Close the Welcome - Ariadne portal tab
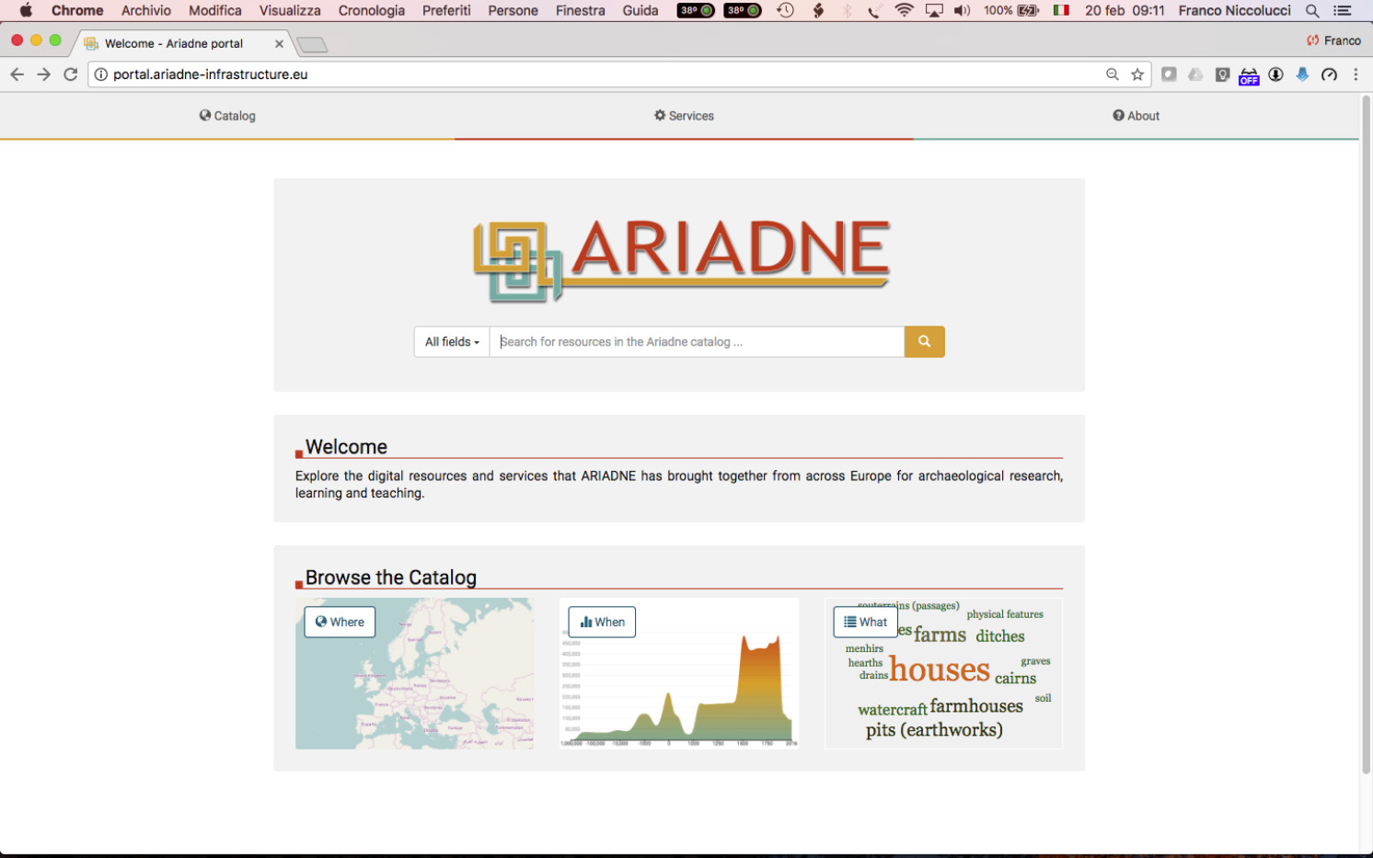The width and height of the screenshot is (1373, 858). pyautogui.click(x=279, y=43)
